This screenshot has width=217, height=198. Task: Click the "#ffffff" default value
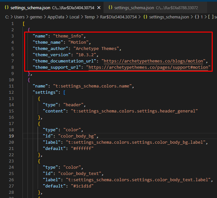coord(82,149)
